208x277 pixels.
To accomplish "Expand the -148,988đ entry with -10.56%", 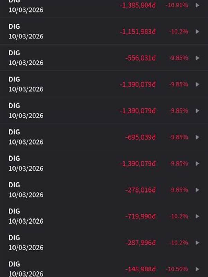I will (x=198, y=269).
